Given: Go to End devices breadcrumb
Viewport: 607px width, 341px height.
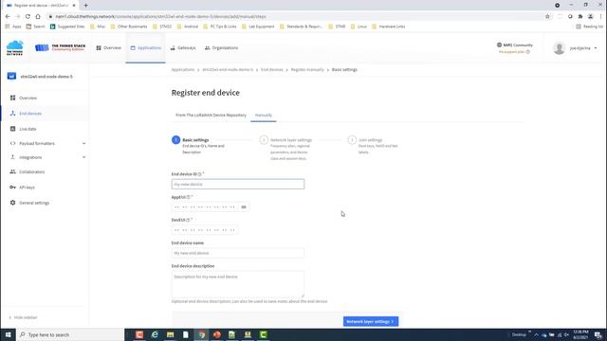Looking at the screenshot, I should pos(272,69).
